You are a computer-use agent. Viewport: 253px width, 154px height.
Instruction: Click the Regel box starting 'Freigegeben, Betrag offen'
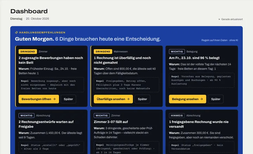pyautogui.click(x=126, y=85)
